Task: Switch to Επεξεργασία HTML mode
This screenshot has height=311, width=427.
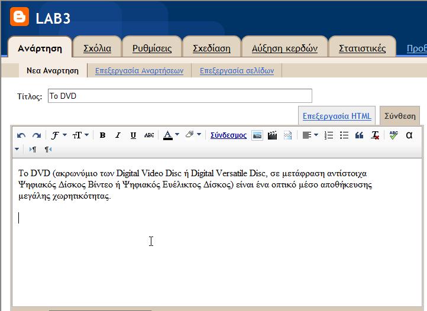Action: click(x=337, y=116)
